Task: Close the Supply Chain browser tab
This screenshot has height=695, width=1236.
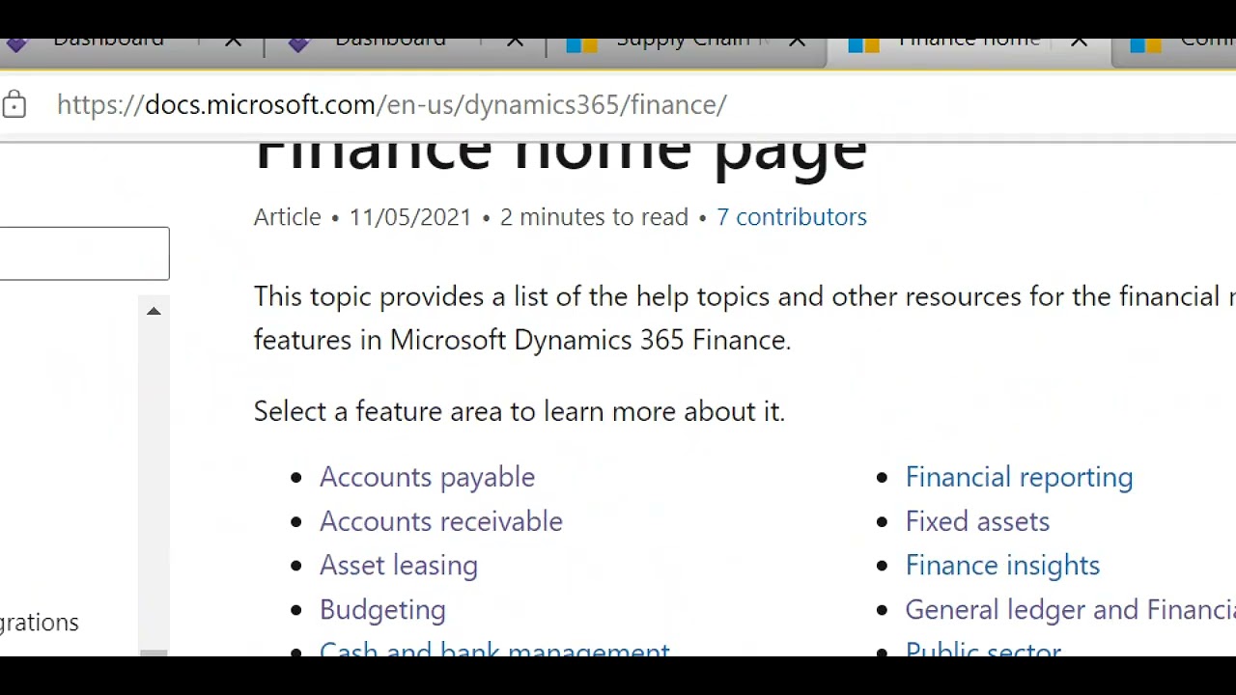Action: click(797, 42)
